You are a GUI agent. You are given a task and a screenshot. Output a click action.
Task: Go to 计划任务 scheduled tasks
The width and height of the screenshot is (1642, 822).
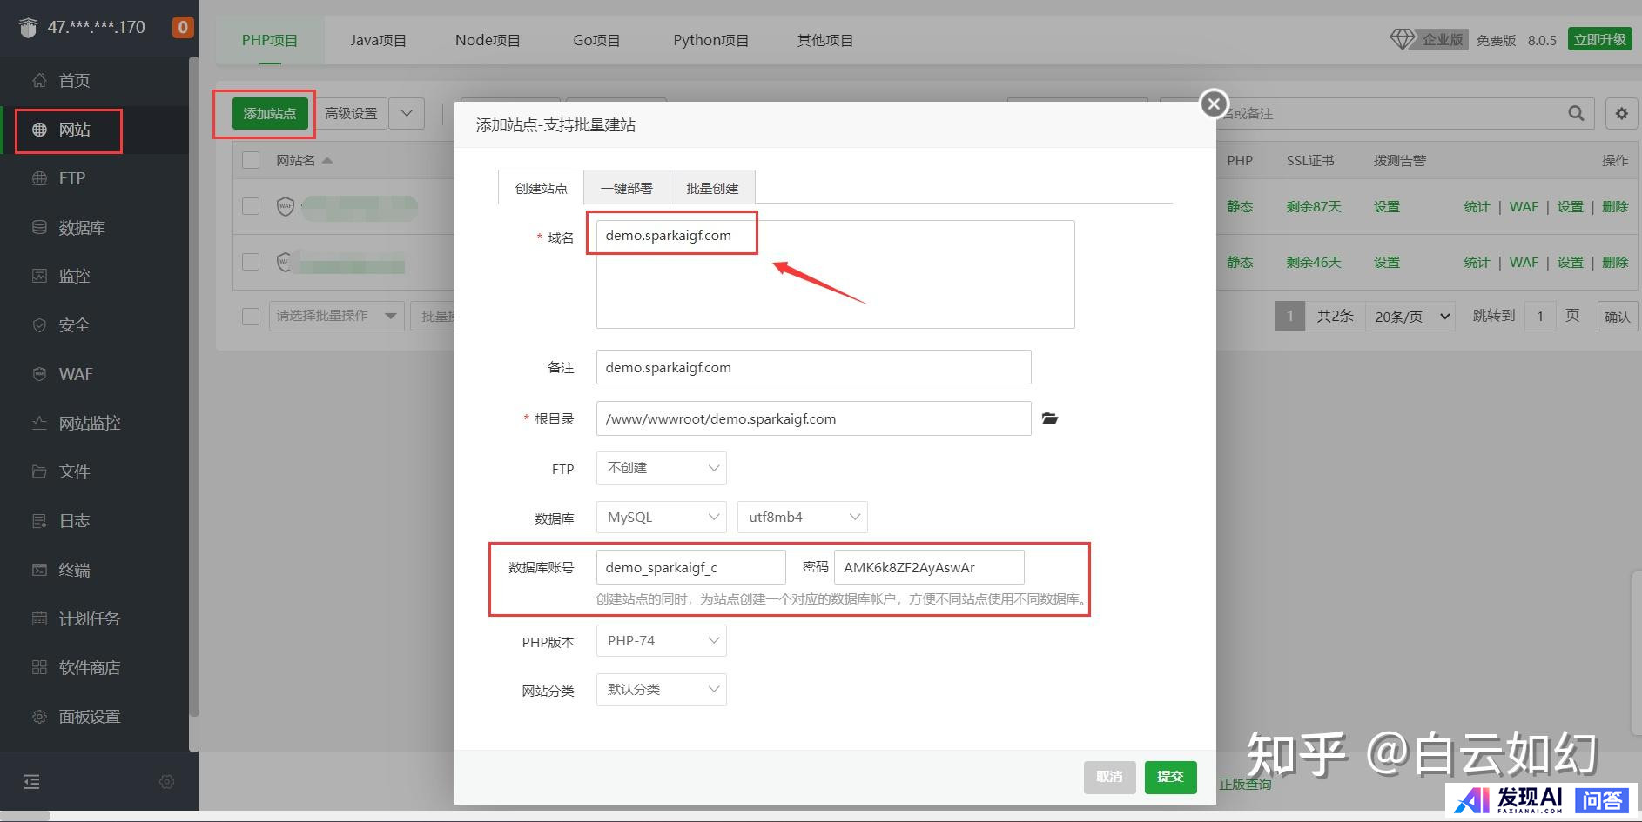89,619
